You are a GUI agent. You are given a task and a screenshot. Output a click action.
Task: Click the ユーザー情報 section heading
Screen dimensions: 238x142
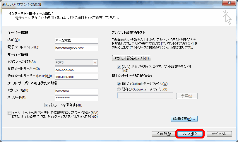[x=18, y=33]
